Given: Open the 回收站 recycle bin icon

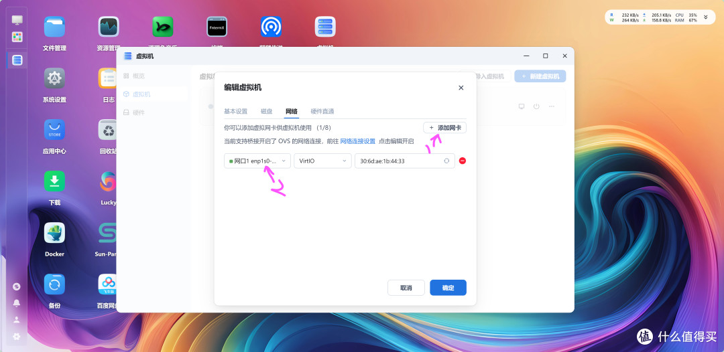Looking at the screenshot, I should (107, 130).
